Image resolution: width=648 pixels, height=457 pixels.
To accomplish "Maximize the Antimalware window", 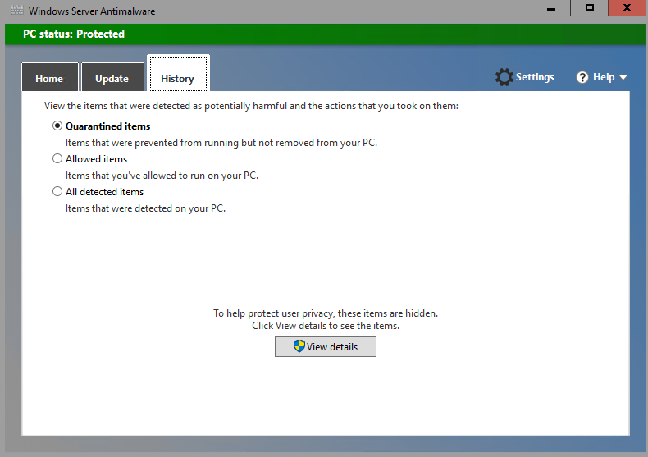I will click(x=589, y=8).
